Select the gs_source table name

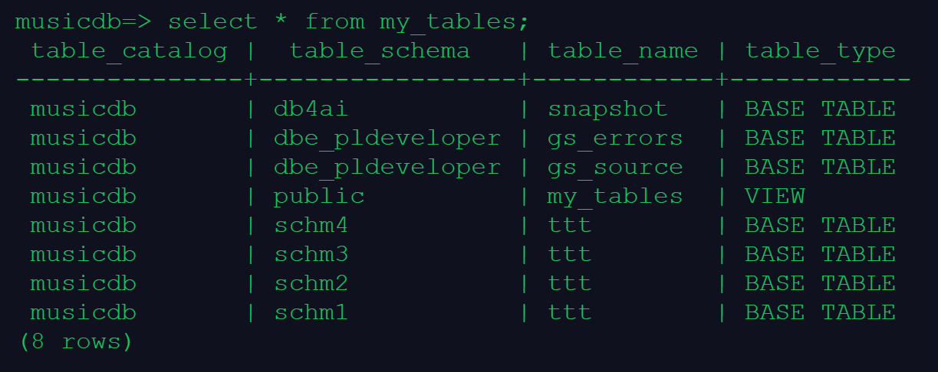click(614, 168)
